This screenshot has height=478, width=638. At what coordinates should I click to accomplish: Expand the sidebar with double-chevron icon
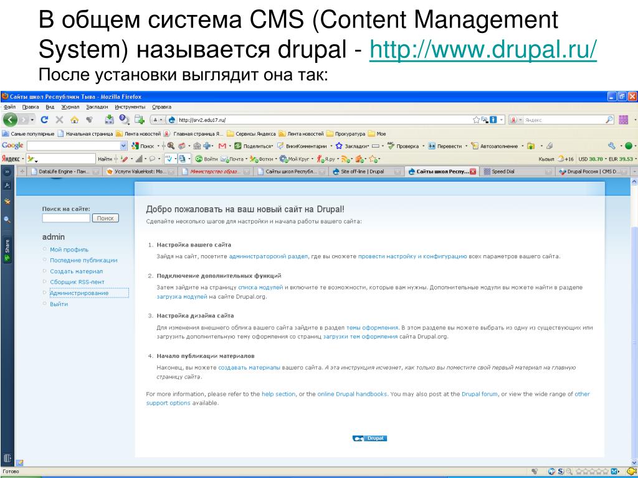tap(7, 172)
